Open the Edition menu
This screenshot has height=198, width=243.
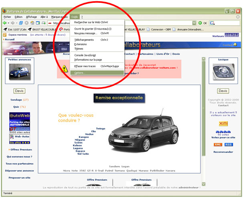[x=18, y=17]
